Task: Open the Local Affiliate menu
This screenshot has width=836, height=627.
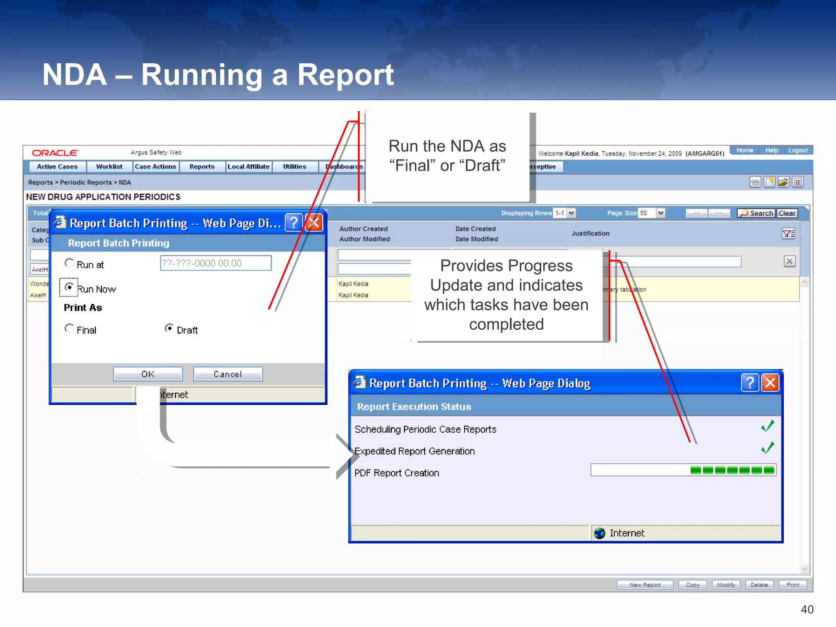Action: point(249,167)
